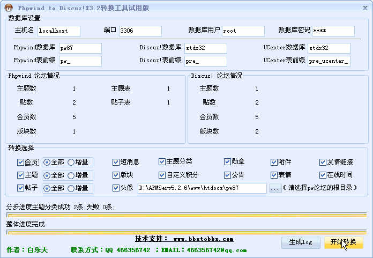Uncheck the 公告 option
This screenshot has width=373, height=258.
(227, 175)
